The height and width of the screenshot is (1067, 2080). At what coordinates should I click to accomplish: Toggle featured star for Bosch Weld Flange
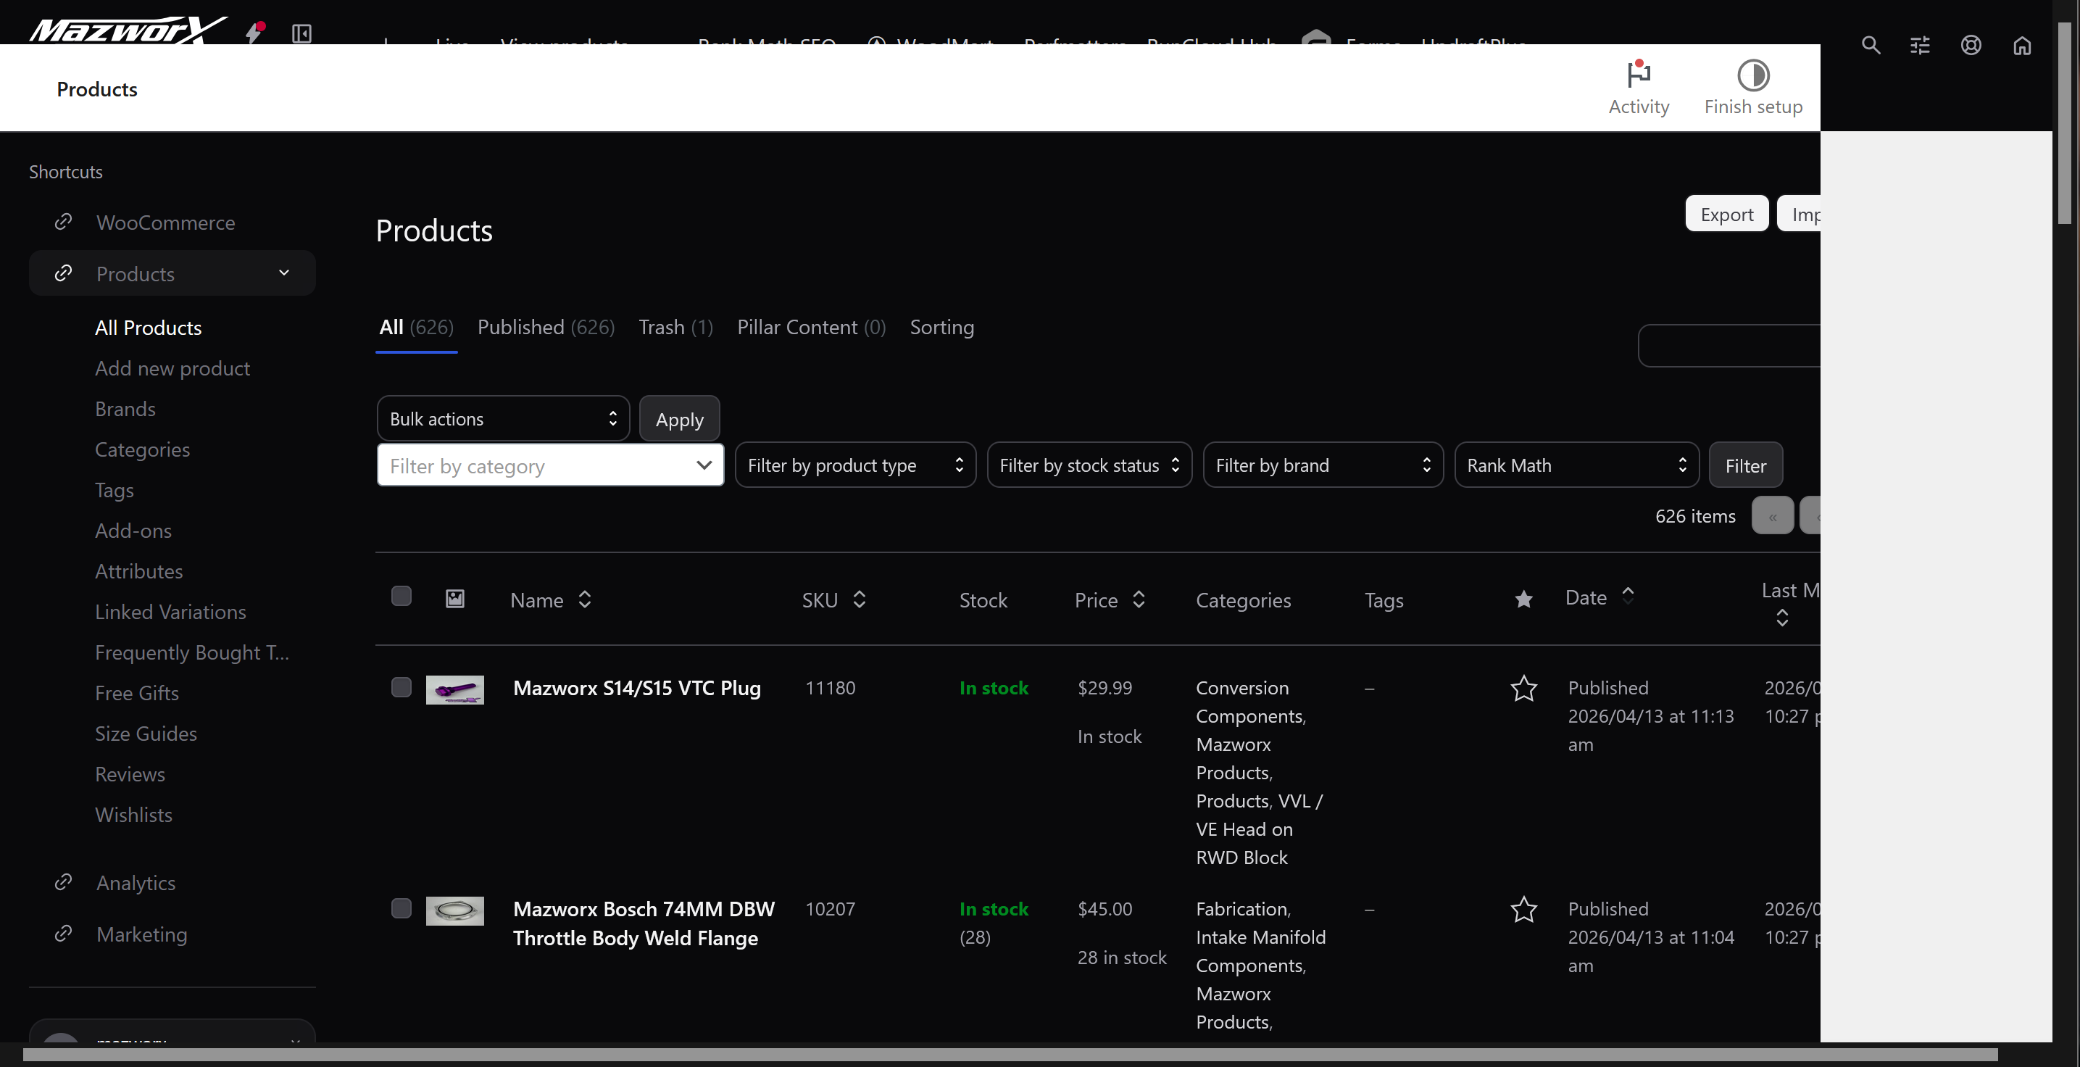pos(1523,910)
